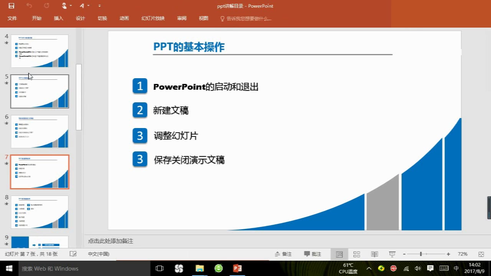Click the zoom in plus button

[x=448, y=254]
